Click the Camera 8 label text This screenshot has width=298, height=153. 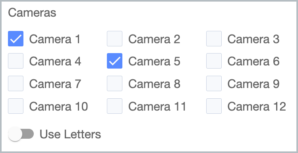click(x=154, y=84)
